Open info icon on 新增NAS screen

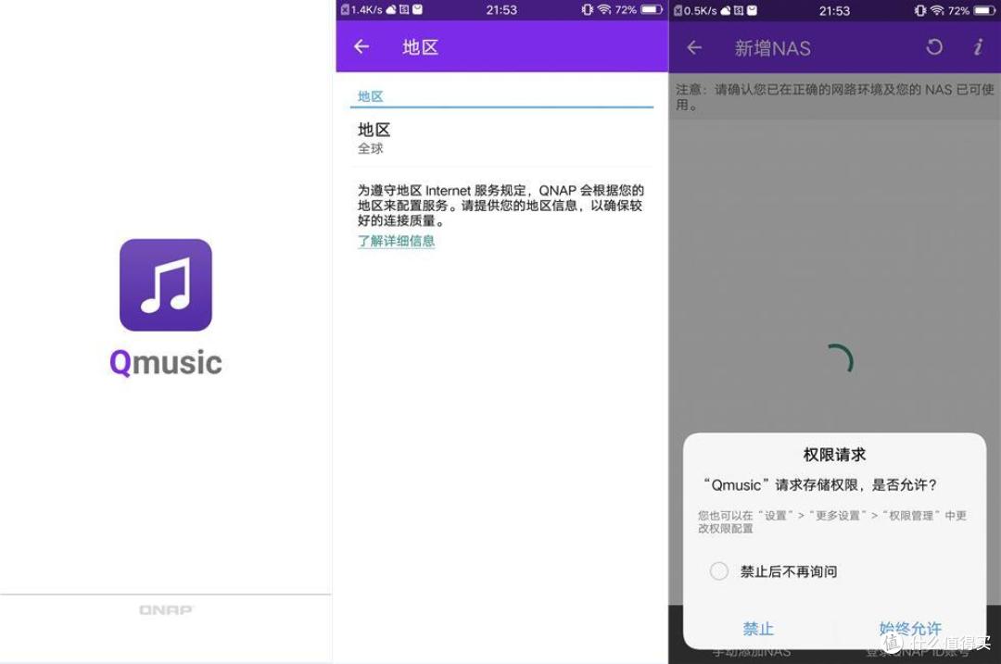pos(978,46)
